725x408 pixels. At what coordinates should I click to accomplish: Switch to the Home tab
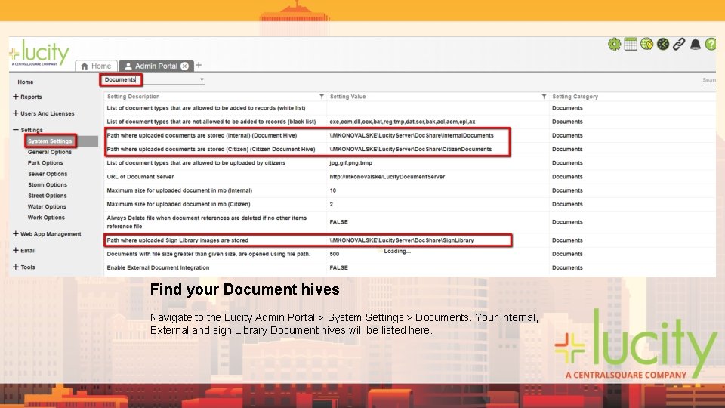(96, 66)
